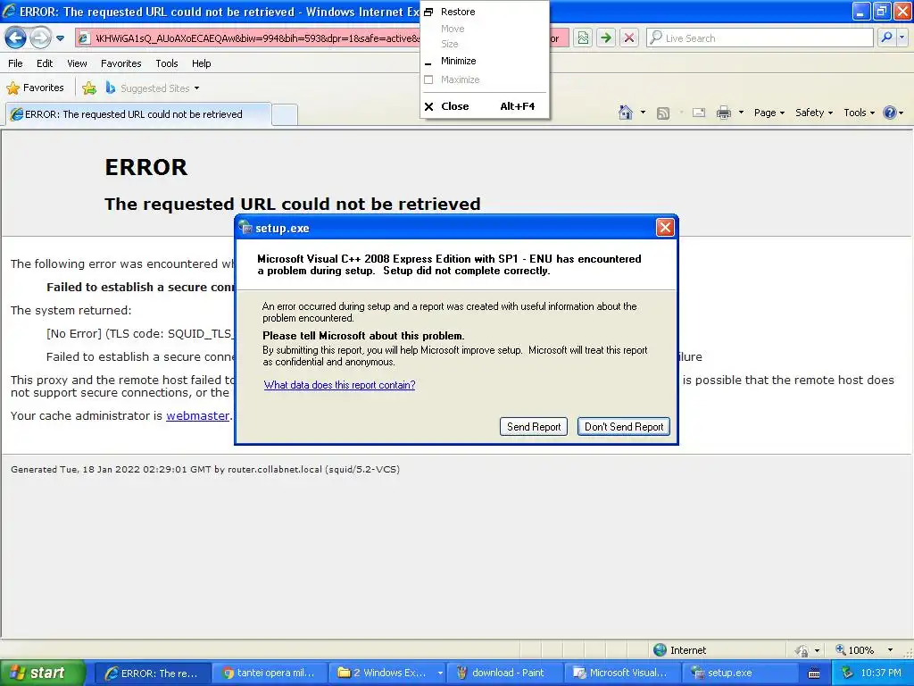The width and height of the screenshot is (914, 686).
Task: Click the IE window title bar icon
Action: point(9,11)
